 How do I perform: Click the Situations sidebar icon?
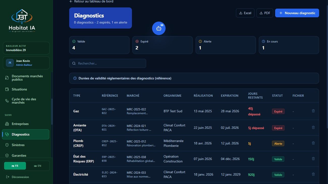[7, 89]
